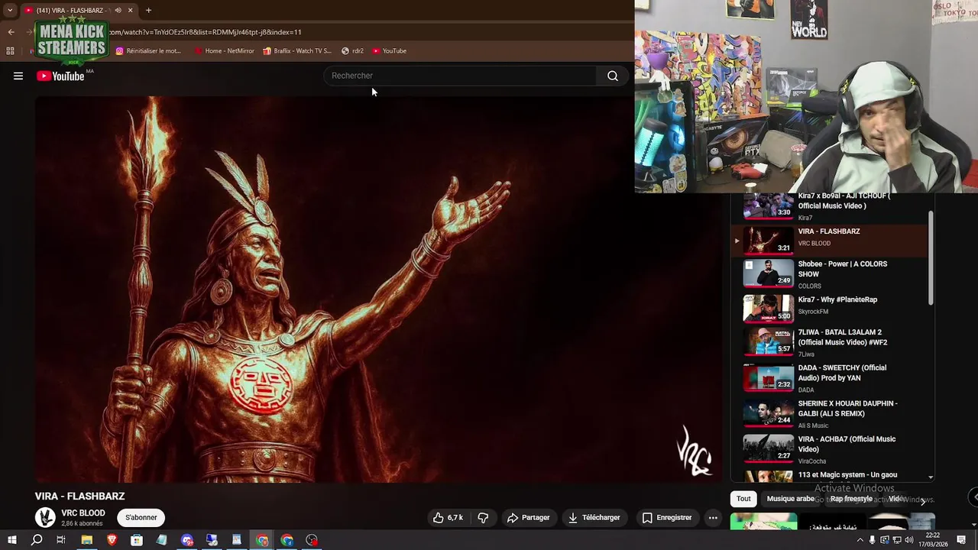Open the VRC BLOOD channel name link
Viewport: 978px width, 550px height.
pyautogui.click(x=83, y=513)
